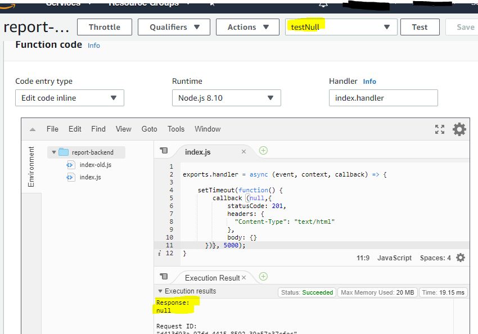478x334 pixels.
Task: Open the Code entry type dropdown
Action: coord(70,98)
